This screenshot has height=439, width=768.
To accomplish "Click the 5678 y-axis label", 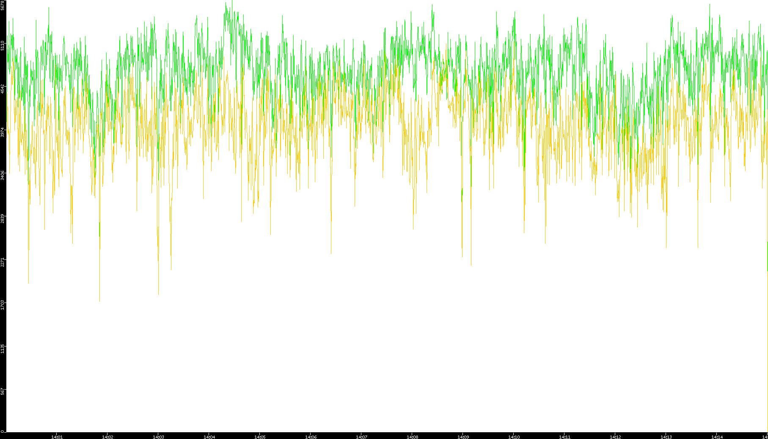I will [x=3, y=5].
